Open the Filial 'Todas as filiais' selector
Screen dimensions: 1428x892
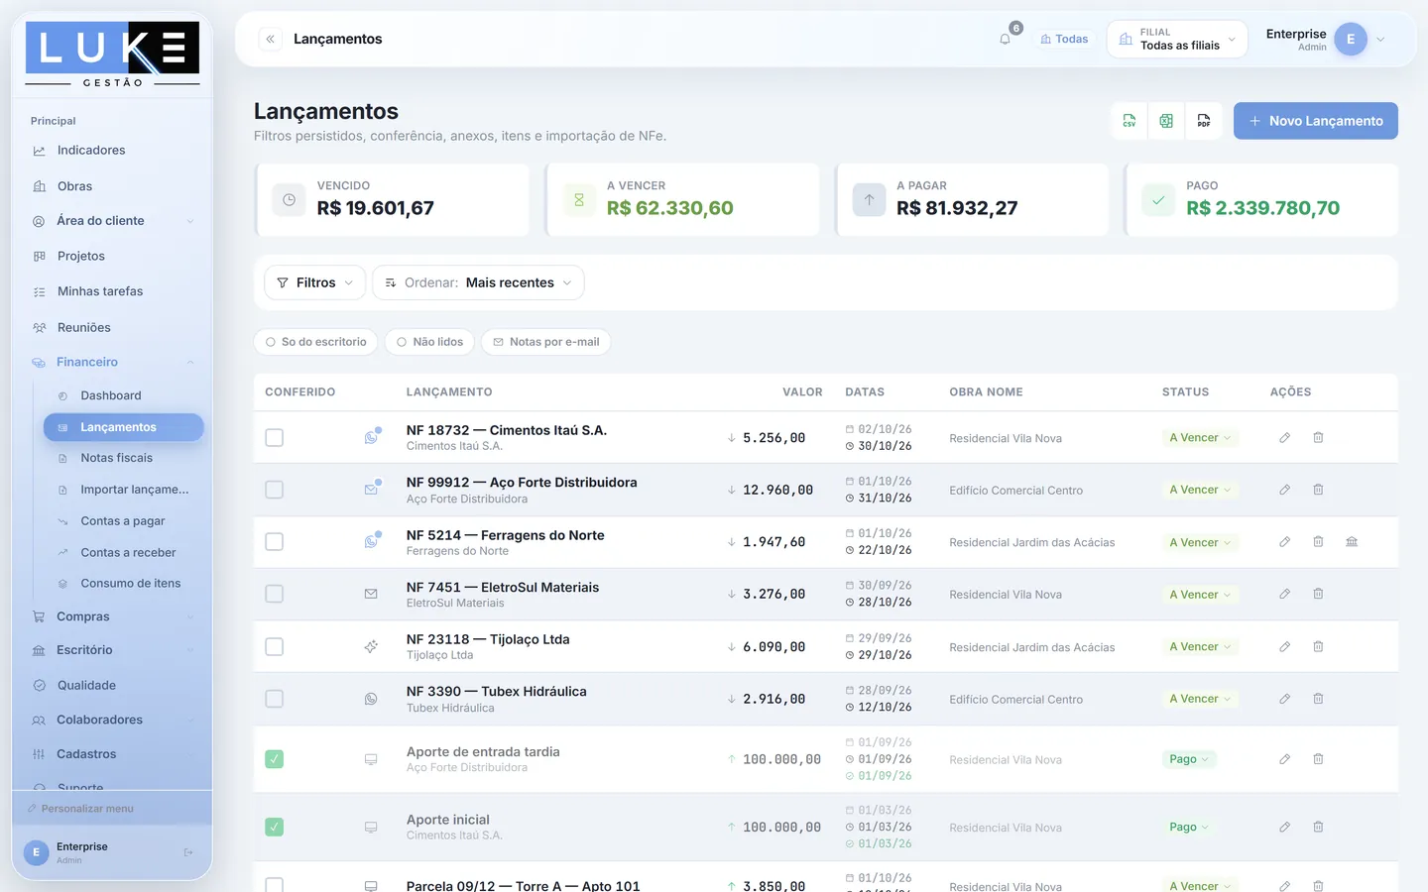[1177, 39]
